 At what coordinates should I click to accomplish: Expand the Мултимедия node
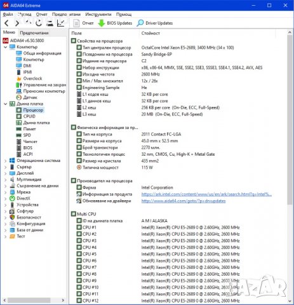pos(6,180)
